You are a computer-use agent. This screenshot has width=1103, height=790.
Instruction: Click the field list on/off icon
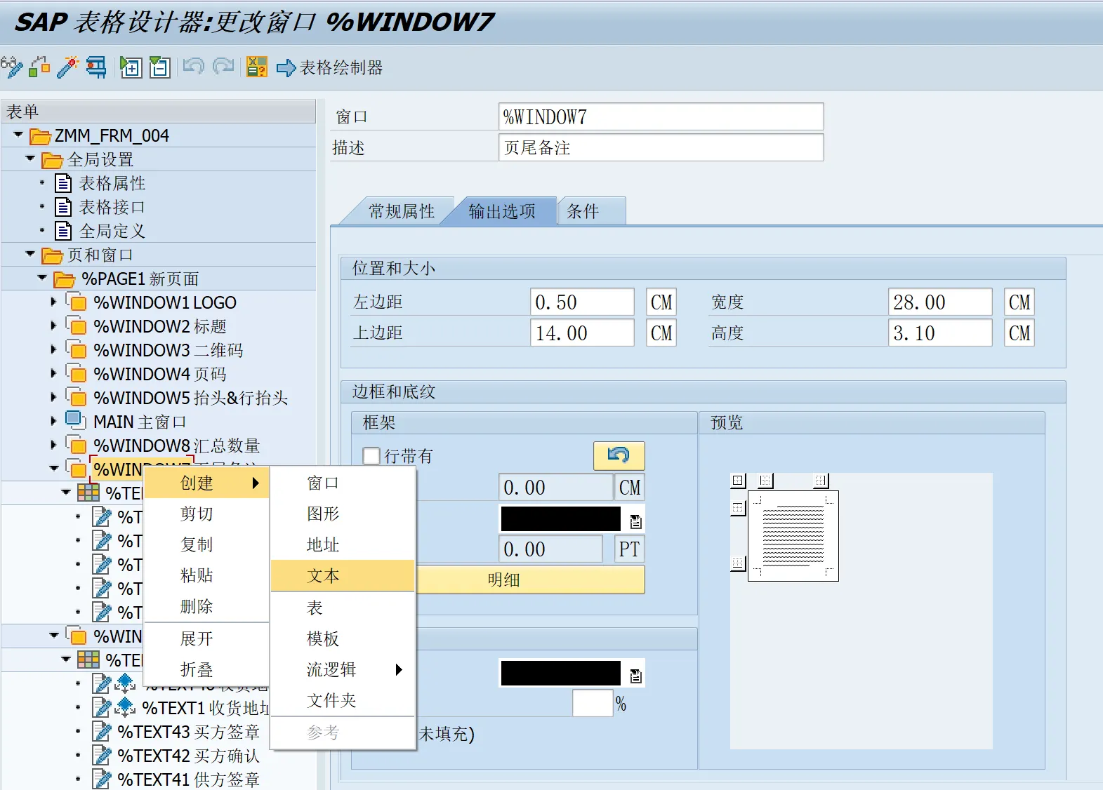click(x=256, y=67)
